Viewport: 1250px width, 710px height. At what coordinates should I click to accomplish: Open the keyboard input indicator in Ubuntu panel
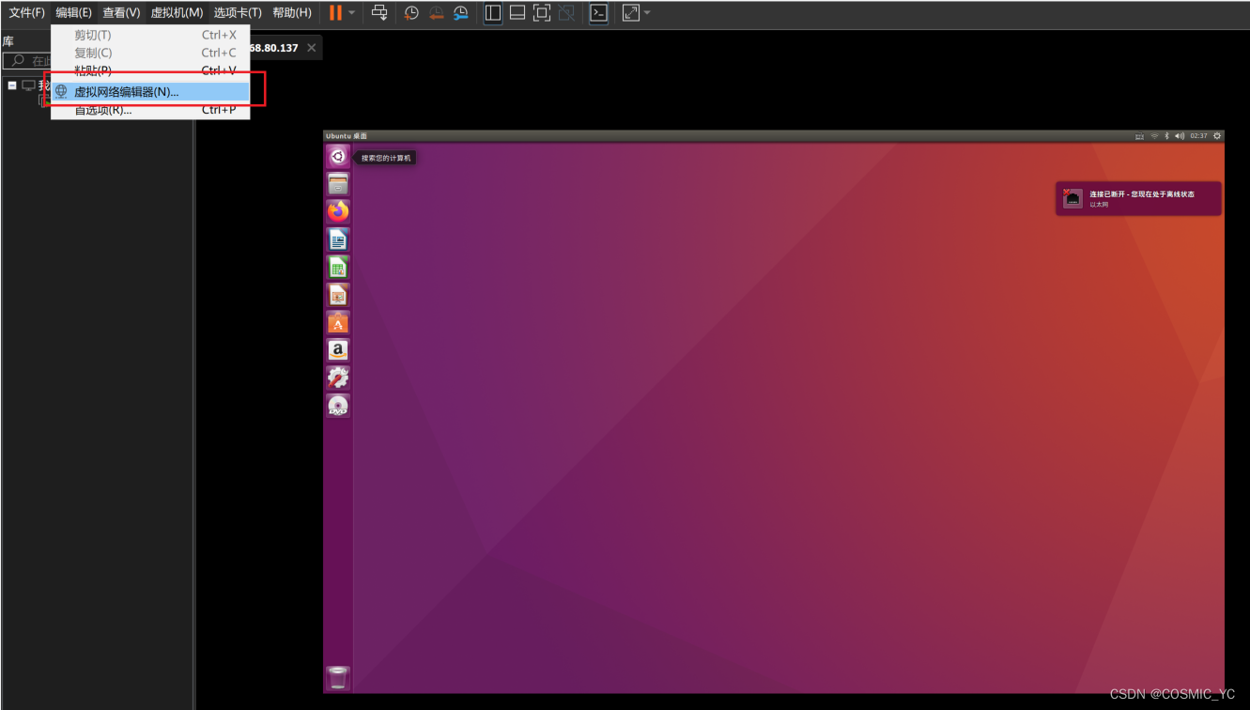pos(1139,136)
